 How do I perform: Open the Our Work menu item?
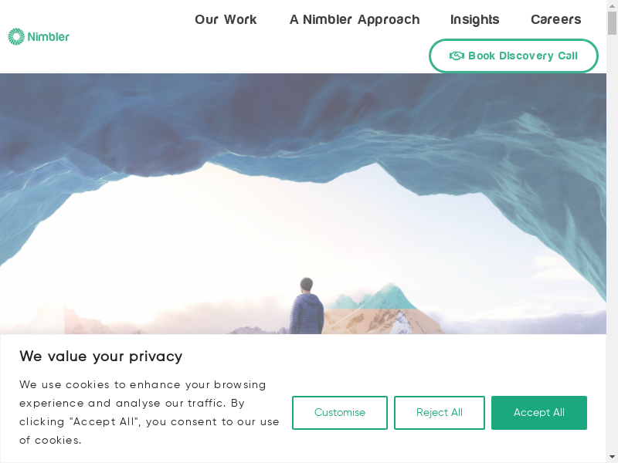tap(226, 19)
